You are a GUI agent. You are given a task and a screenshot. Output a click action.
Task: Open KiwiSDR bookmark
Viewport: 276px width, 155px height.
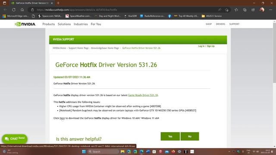point(130,16)
